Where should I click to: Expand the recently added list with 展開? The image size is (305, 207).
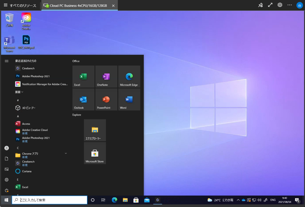click(19, 92)
